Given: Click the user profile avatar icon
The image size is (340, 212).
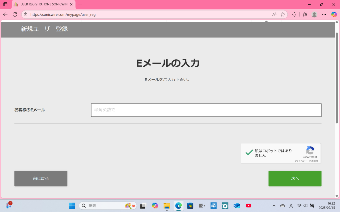Looking at the screenshot, I should [314, 14].
